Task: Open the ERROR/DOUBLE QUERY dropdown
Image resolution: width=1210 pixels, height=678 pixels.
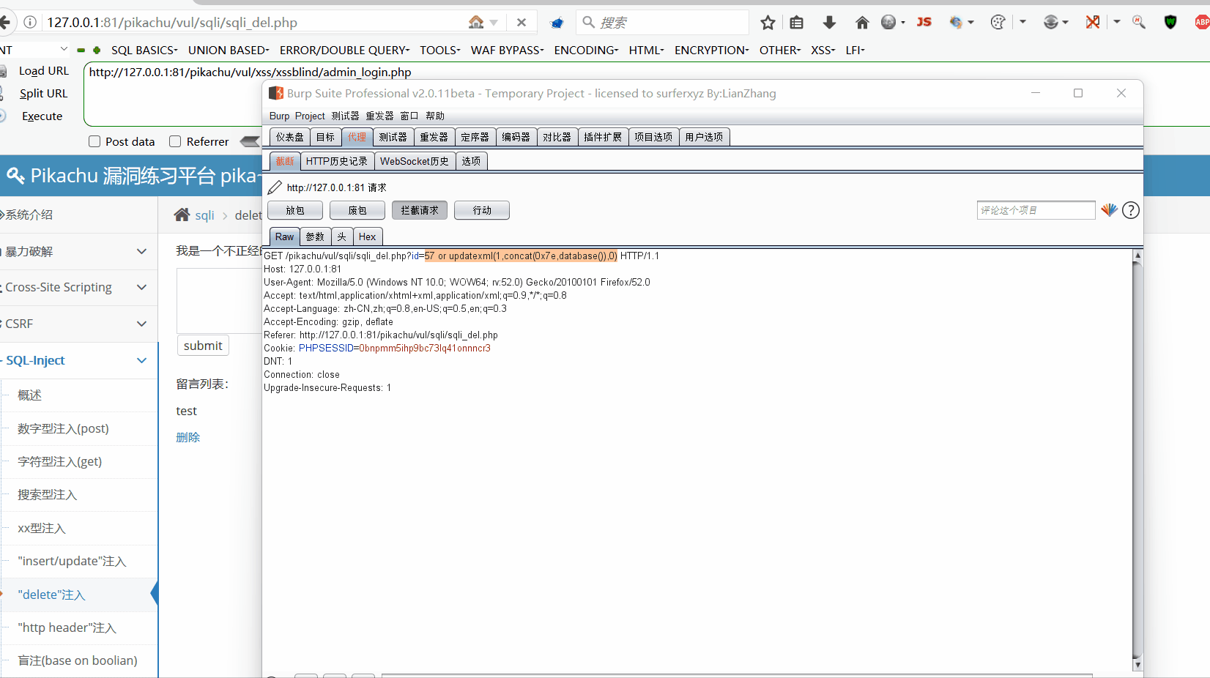Action: 344,50
